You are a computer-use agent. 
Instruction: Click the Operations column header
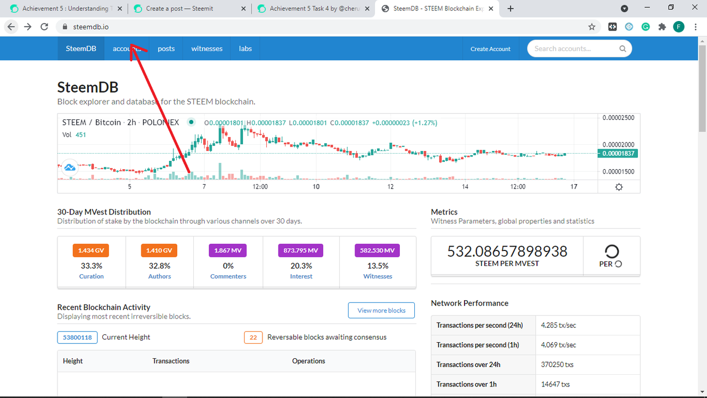pos(309,361)
